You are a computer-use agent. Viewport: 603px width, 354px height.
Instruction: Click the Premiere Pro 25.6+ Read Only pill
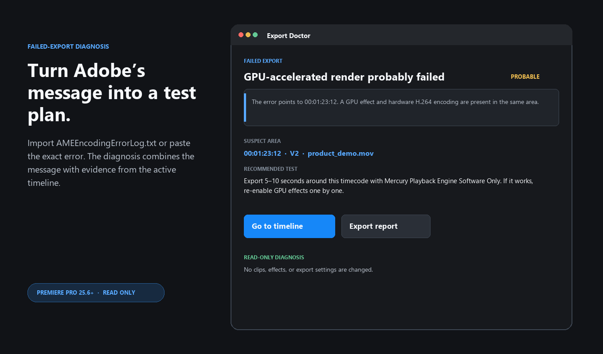click(x=96, y=292)
